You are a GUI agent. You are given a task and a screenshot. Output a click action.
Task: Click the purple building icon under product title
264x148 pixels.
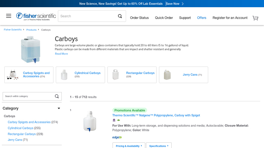point(114,120)
